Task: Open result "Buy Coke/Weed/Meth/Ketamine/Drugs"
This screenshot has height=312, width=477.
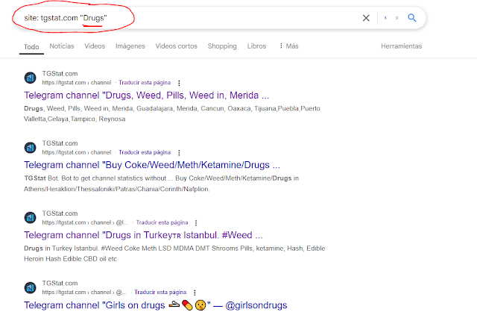Action: tap(152, 165)
